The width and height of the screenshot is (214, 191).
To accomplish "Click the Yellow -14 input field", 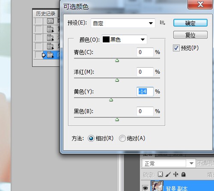I will (x=145, y=92).
